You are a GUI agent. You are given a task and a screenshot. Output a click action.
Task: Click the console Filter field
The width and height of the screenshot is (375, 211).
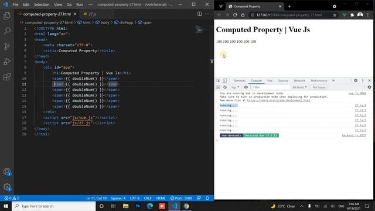click(x=271, y=87)
